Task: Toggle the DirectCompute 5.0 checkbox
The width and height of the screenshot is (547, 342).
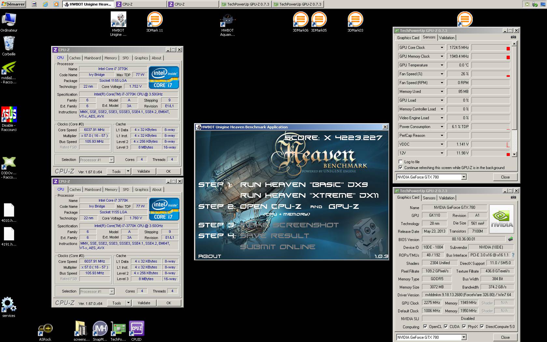Action: [482, 326]
